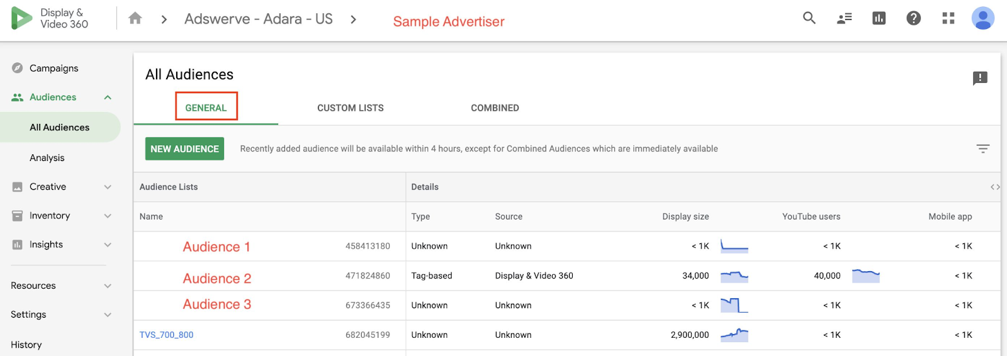Click Audience 1 display size sparkline
The width and height of the screenshot is (1007, 356).
pos(734,246)
